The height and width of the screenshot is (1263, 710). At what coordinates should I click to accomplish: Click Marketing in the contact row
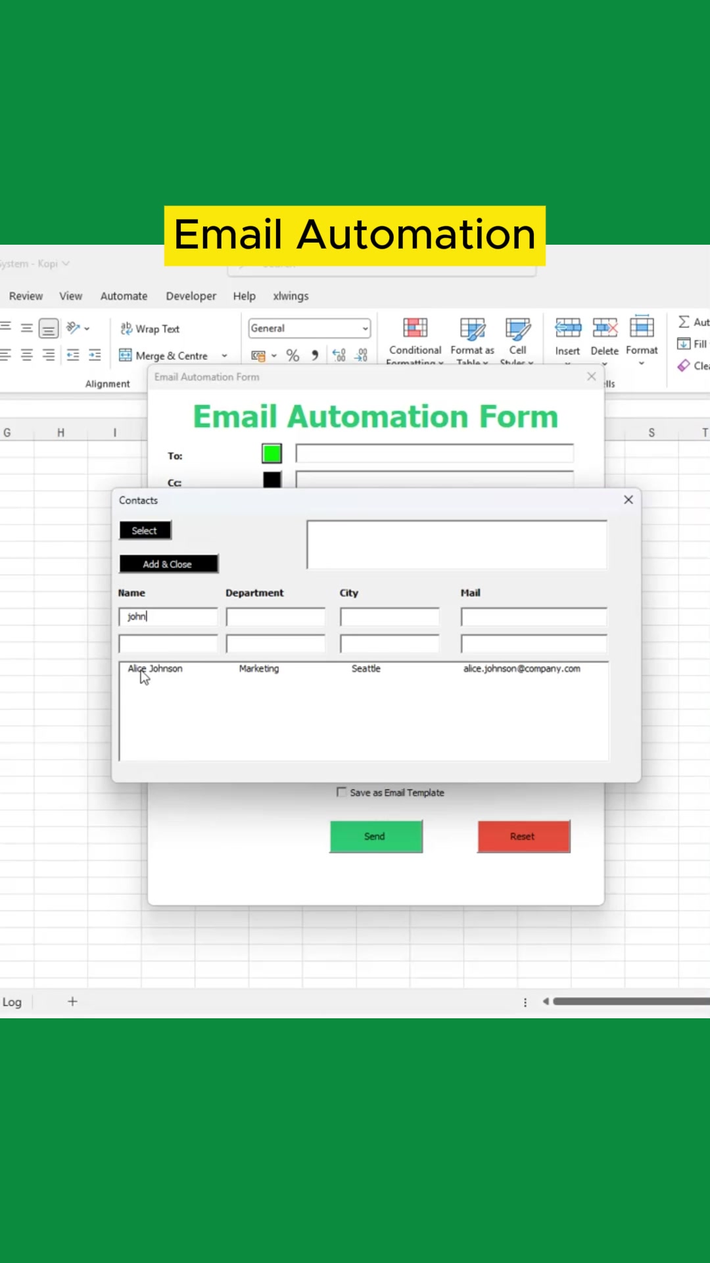pyautogui.click(x=259, y=668)
